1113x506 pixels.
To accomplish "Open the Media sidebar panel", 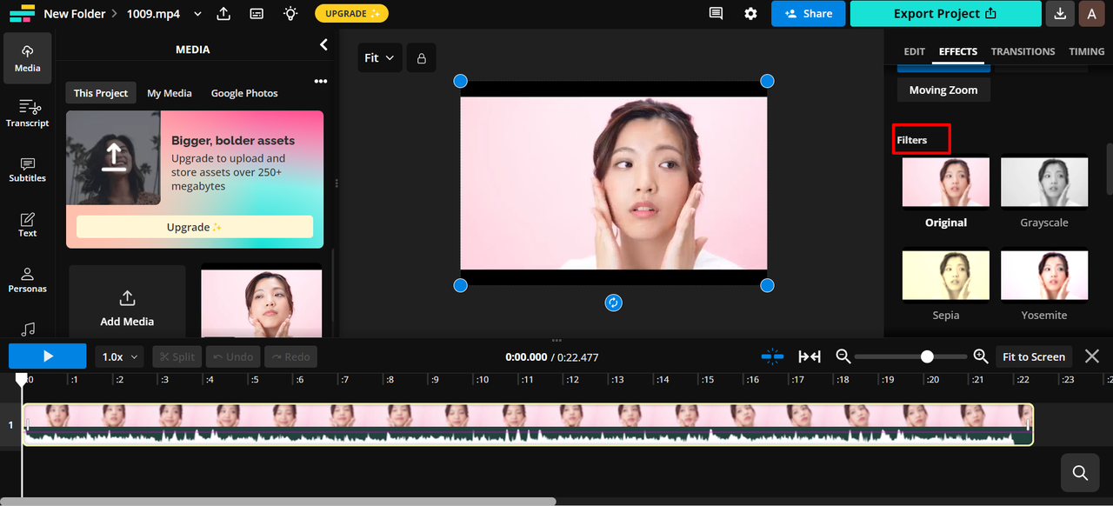I will pos(27,58).
